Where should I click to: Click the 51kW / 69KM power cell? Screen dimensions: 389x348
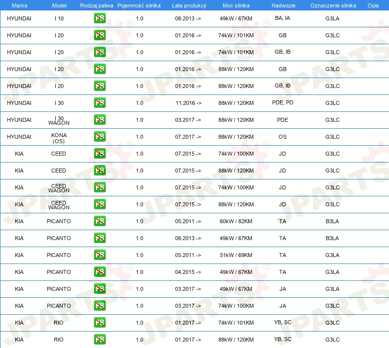click(x=236, y=255)
